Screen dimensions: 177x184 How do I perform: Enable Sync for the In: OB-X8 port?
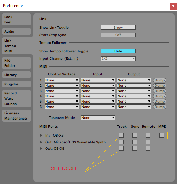point(135,135)
